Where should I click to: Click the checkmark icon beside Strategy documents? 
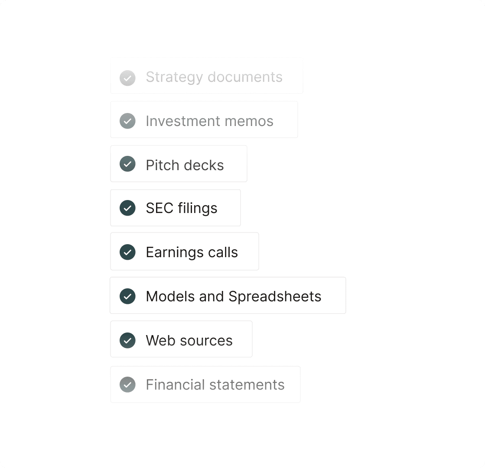pos(127,78)
